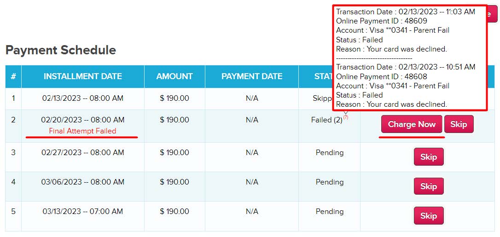Click the Amount column header
The image size is (500, 237).
click(x=174, y=76)
